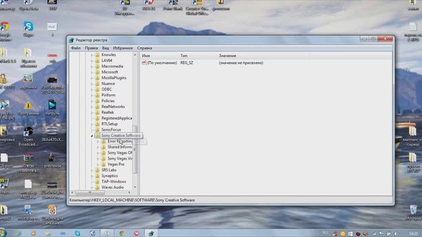Click the Realtek folder icon
The height and width of the screenshot is (237, 422).
point(98,113)
